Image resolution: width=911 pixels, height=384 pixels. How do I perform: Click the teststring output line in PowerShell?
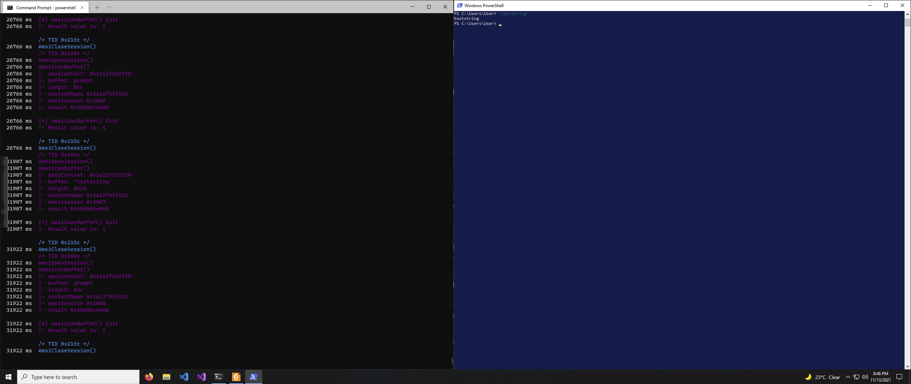pos(467,18)
